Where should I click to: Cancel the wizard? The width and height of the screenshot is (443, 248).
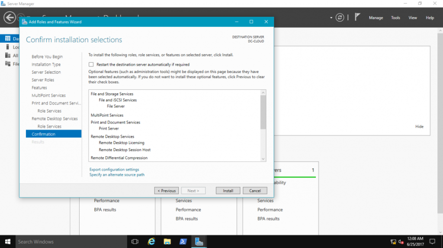[255, 191]
